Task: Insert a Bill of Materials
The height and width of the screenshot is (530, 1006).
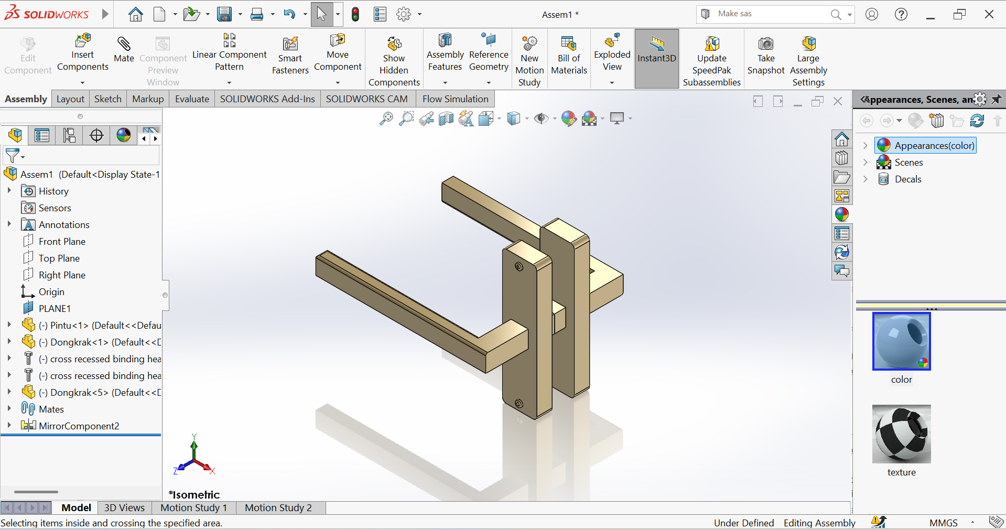Action: pyautogui.click(x=569, y=56)
